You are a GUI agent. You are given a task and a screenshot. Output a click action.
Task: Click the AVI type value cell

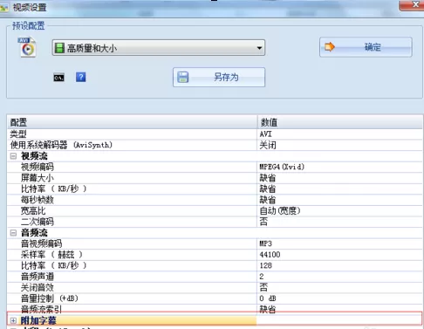(x=339, y=134)
